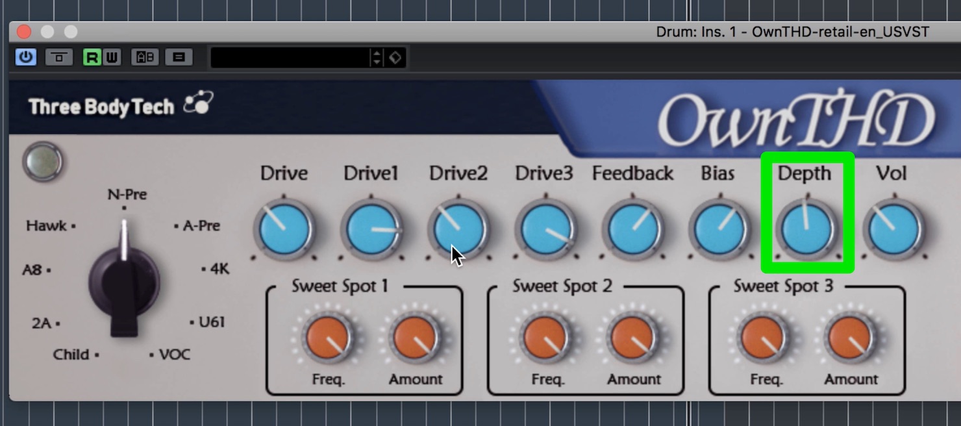961x426 pixels.
Task: Enable Read automation (R) button
Action: pyautogui.click(x=92, y=57)
